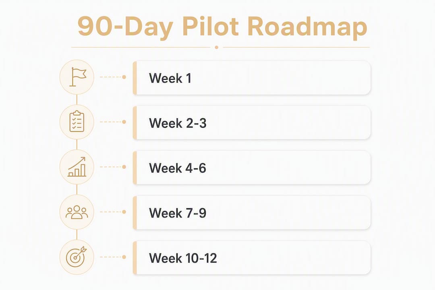The height and width of the screenshot is (290, 435).
Task: Click the Week 1 text label
Action: pos(170,78)
